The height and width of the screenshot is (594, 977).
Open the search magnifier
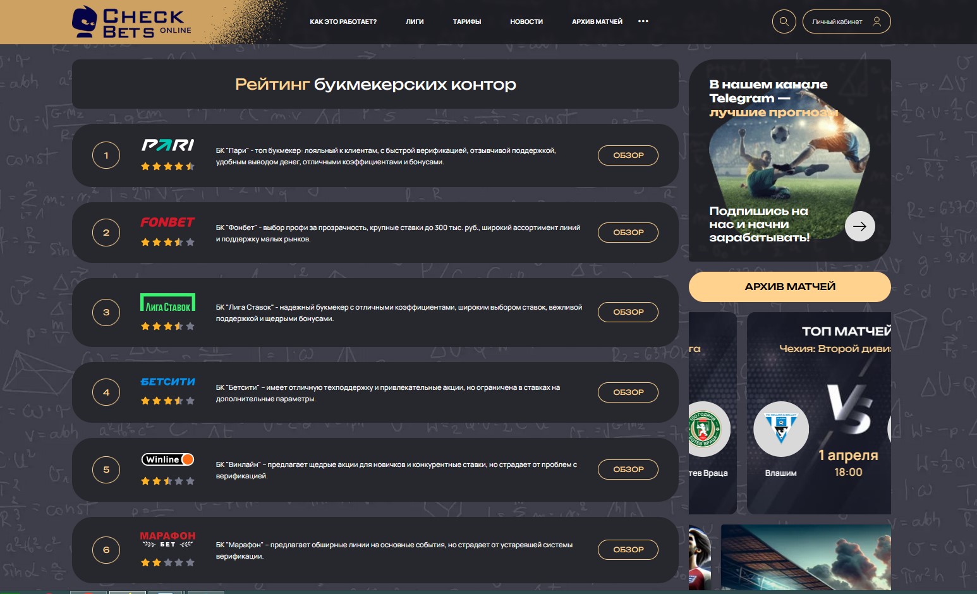coord(784,21)
